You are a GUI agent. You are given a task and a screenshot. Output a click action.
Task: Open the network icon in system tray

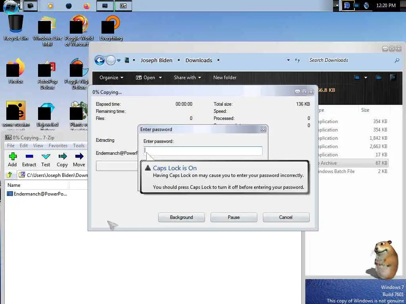pos(357,6)
